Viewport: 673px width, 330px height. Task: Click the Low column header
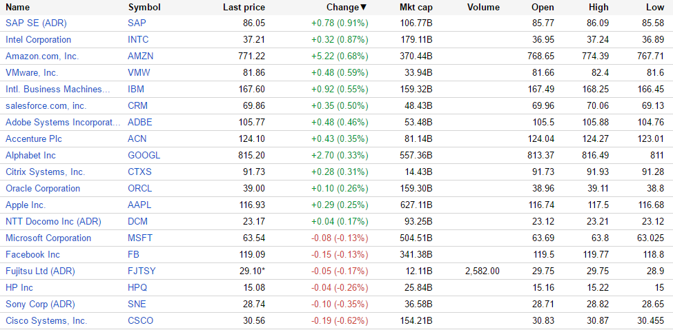click(655, 7)
